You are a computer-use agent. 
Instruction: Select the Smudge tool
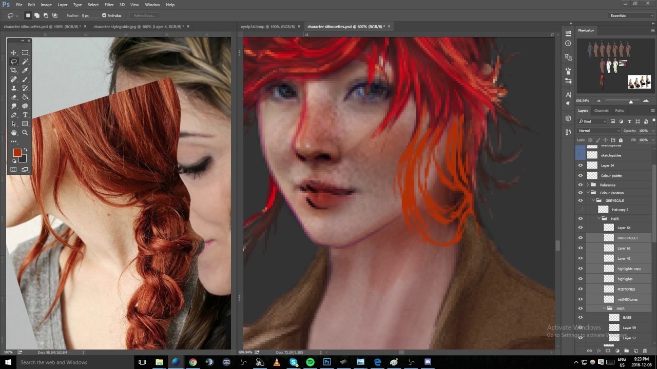14,106
